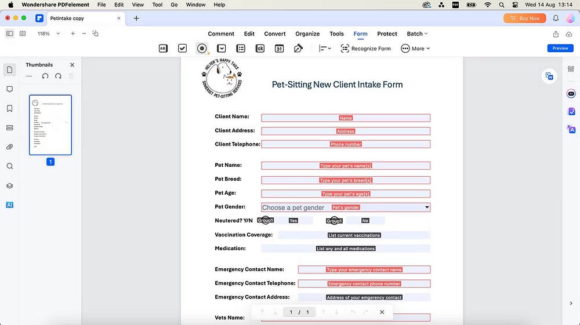Open the Layers panel in left sidebar
The height and width of the screenshot is (325, 580).
point(10,186)
